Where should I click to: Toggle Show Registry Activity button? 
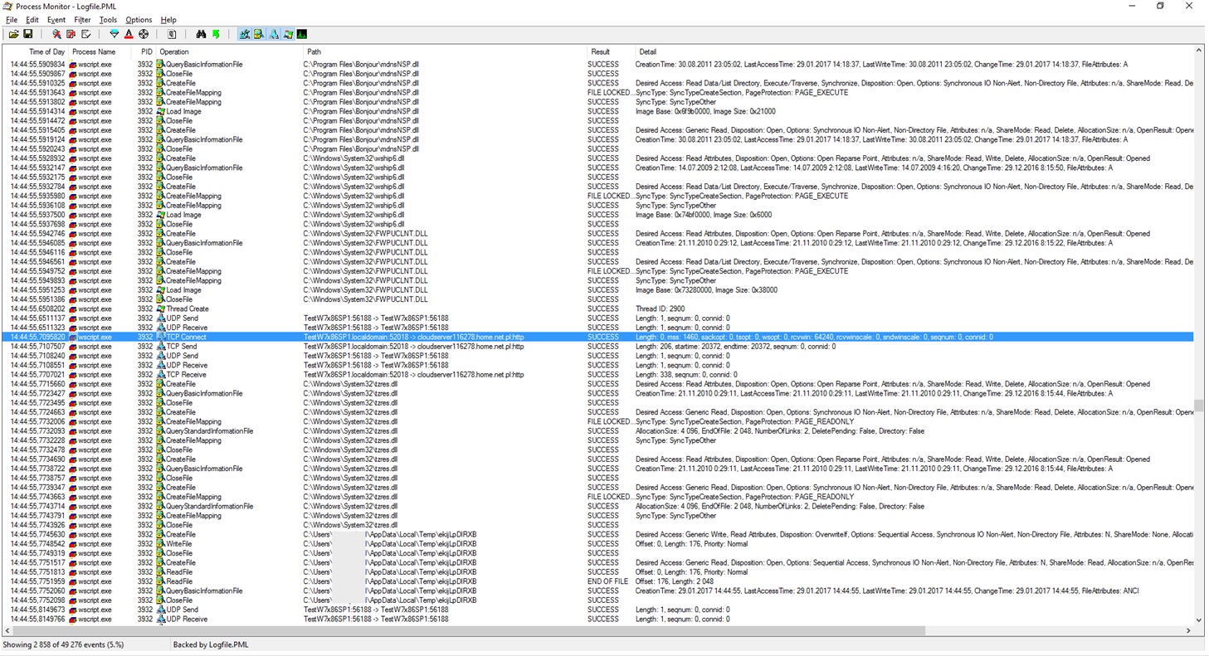pos(245,34)
